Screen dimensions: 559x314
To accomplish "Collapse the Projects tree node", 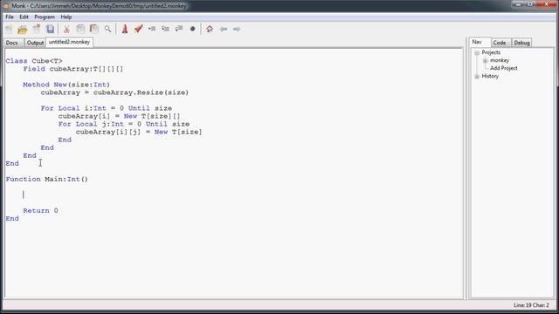I will 477,52.
